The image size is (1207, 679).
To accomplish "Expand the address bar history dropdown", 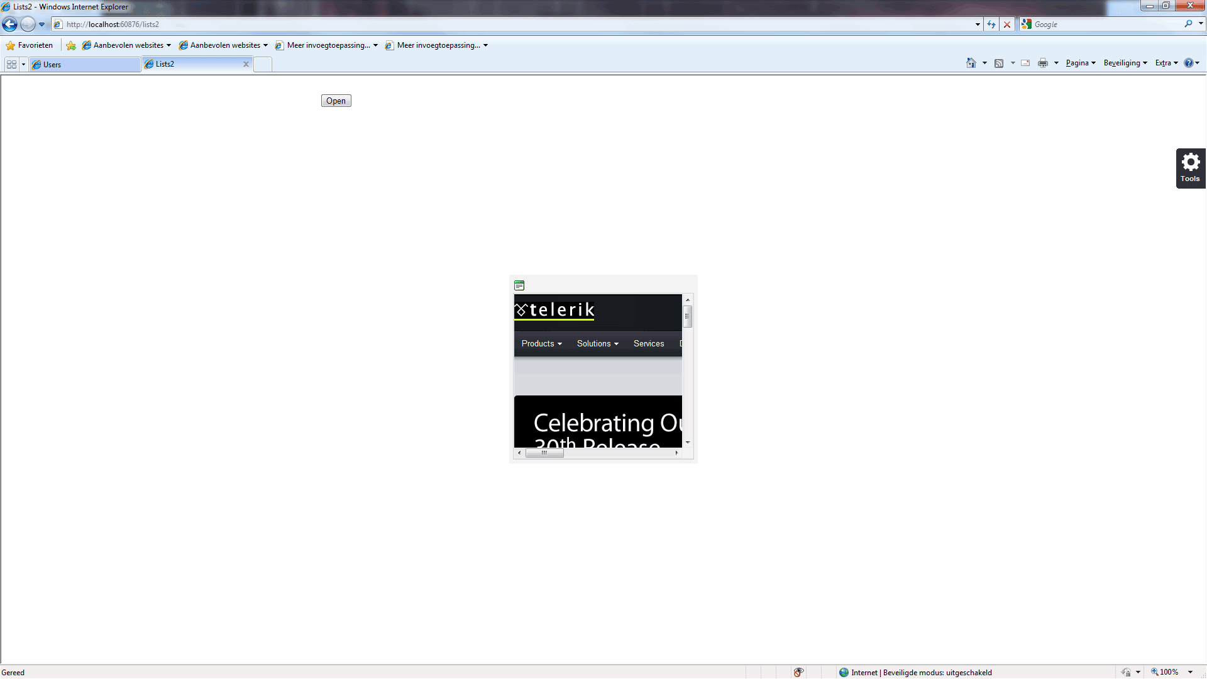I will (978, 25).
